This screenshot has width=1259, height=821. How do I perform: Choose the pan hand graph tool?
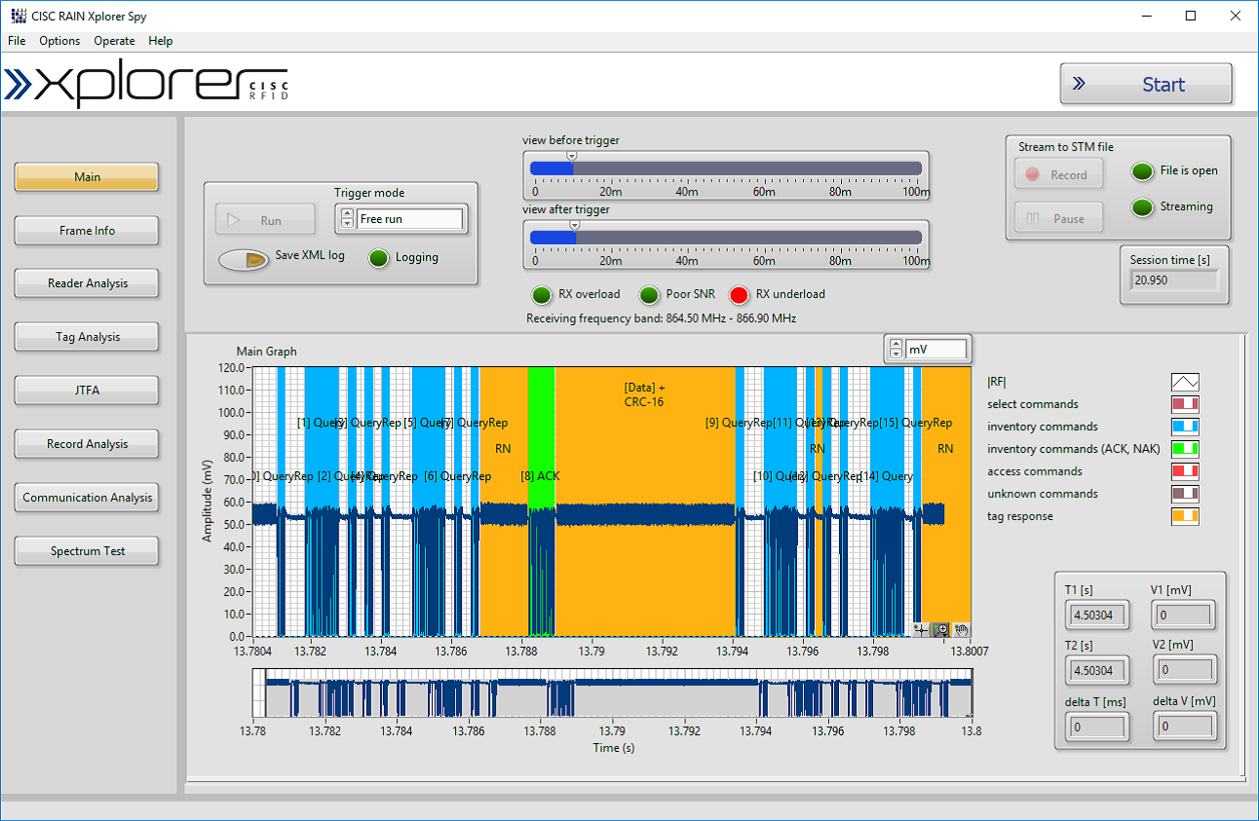pos(961,629)
